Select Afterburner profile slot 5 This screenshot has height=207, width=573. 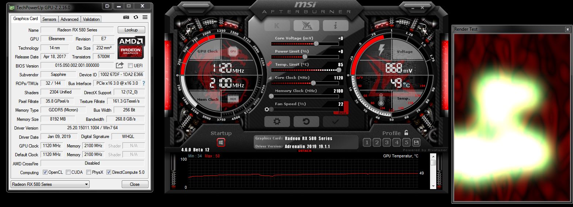pos(406,142)
